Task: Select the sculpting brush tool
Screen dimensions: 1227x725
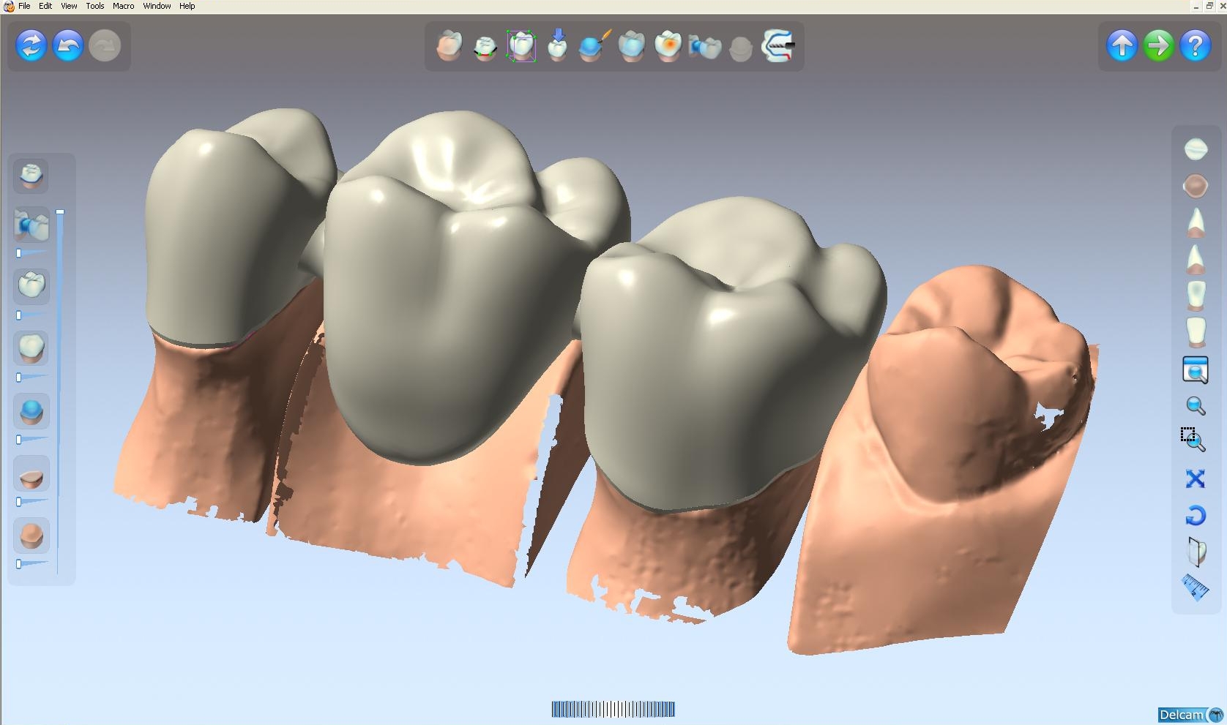Action: click(593, 45)
